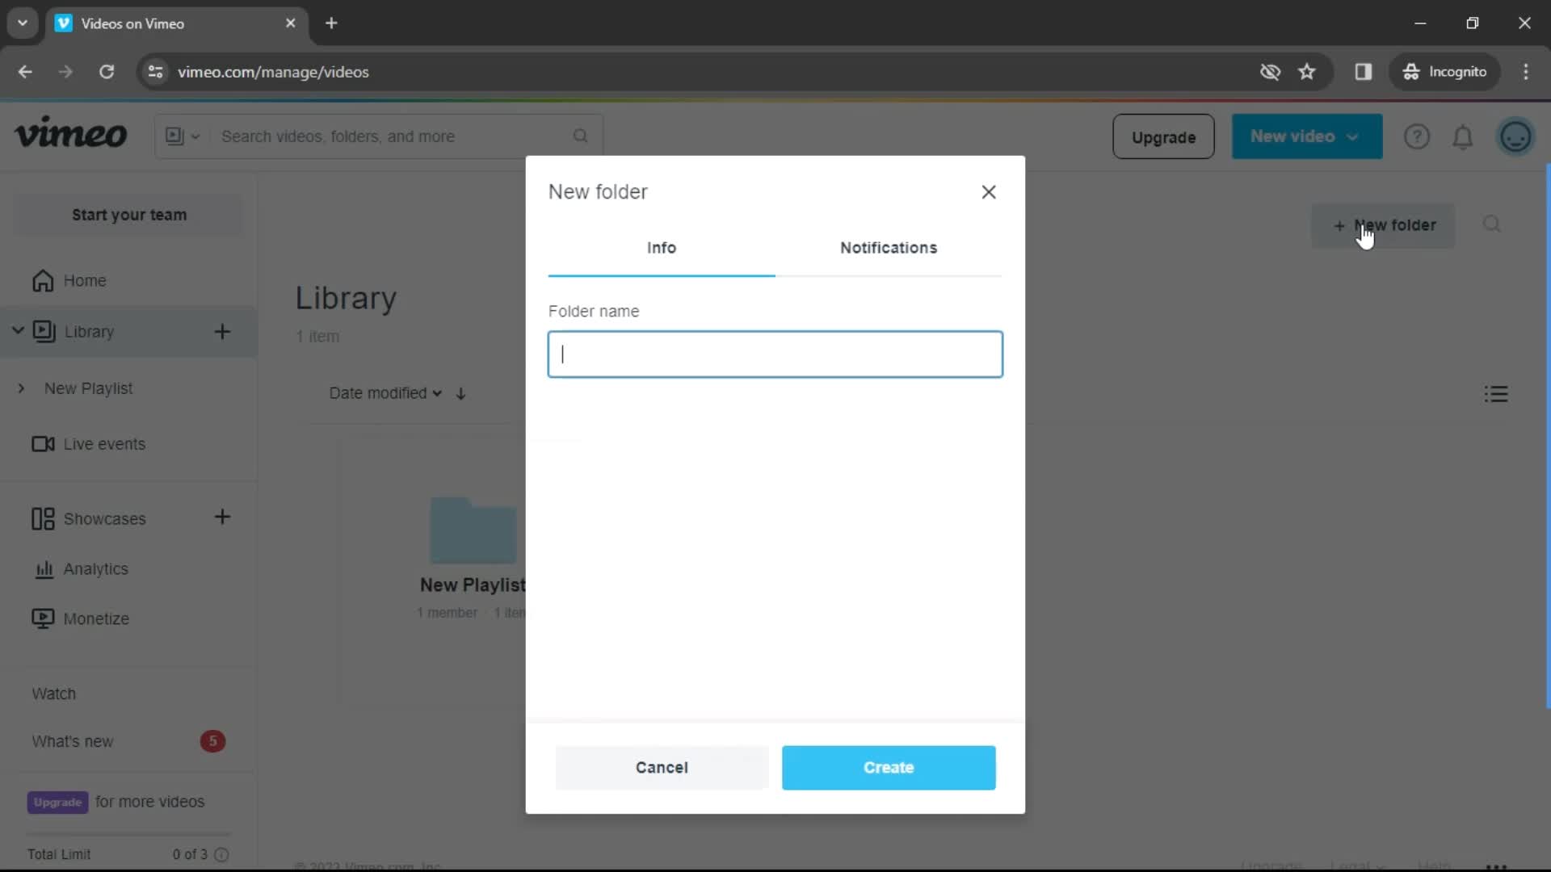
Task: Switch to list view icon
Action: (1496, 394)
